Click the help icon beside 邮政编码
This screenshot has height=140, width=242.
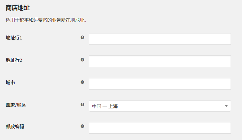pyautogui.click(x=82, y=126)
